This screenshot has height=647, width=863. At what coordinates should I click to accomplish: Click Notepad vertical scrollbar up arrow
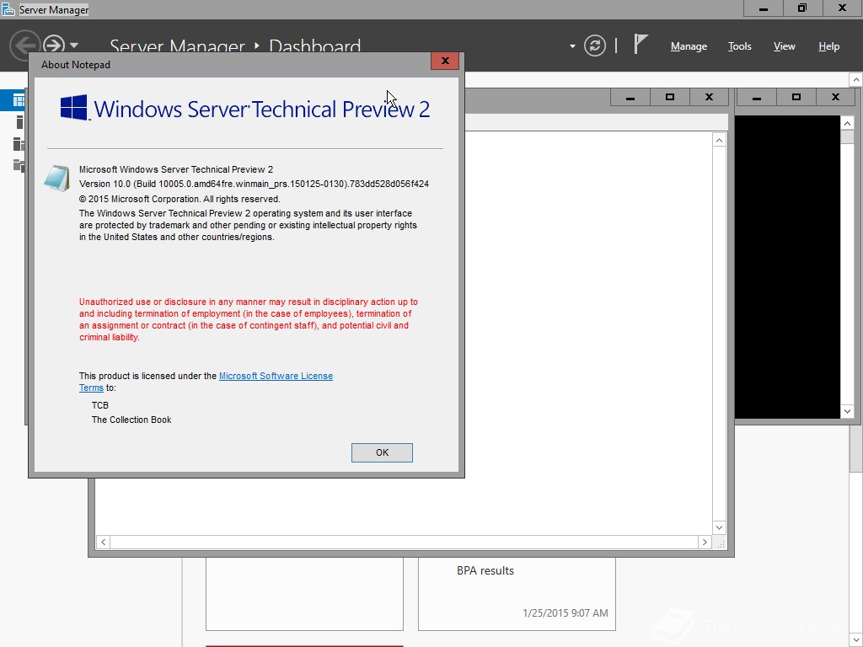[719, 141]
